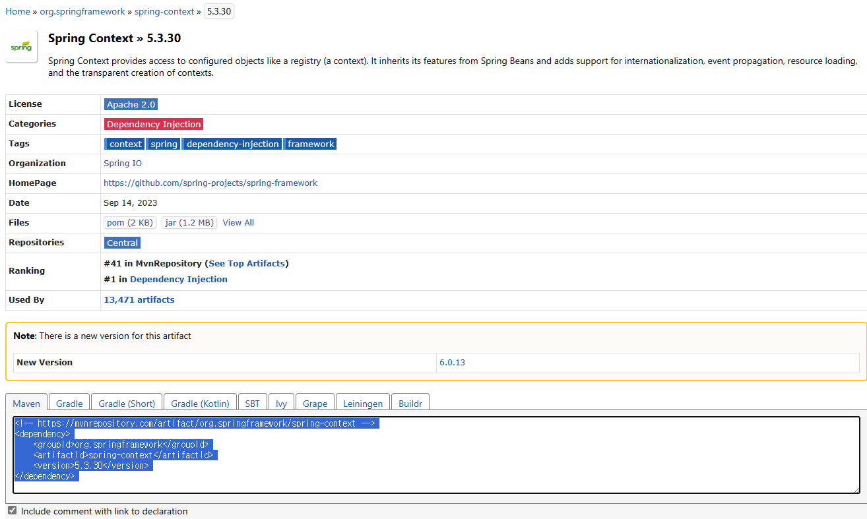867x519 pixels.
Task: Open See Top Artifacts link
Action: pos(247,263)
